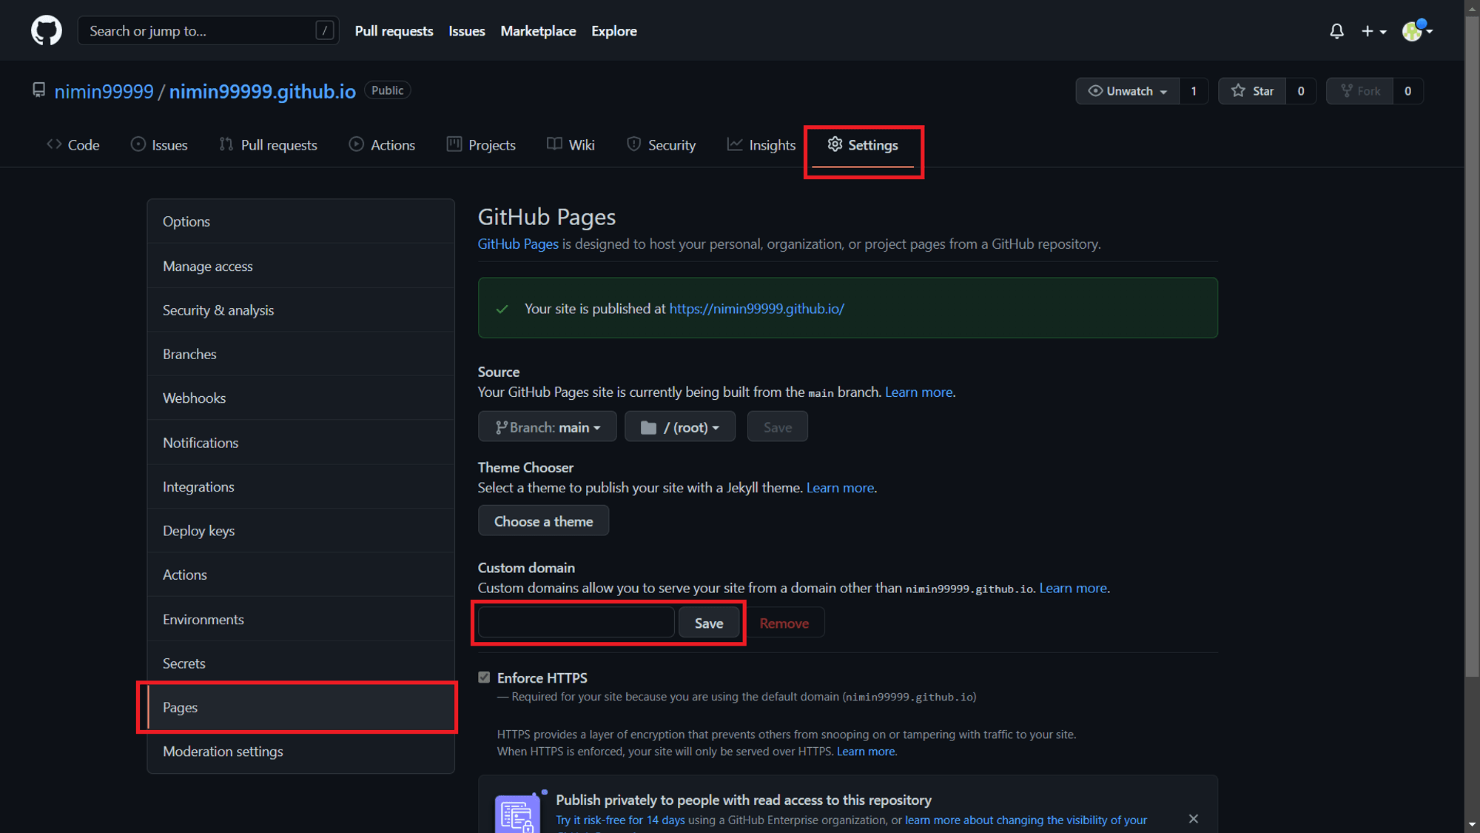The image size is (1480, 833).
Task: Click the Actions tab play icon
Action: [357, 144]
